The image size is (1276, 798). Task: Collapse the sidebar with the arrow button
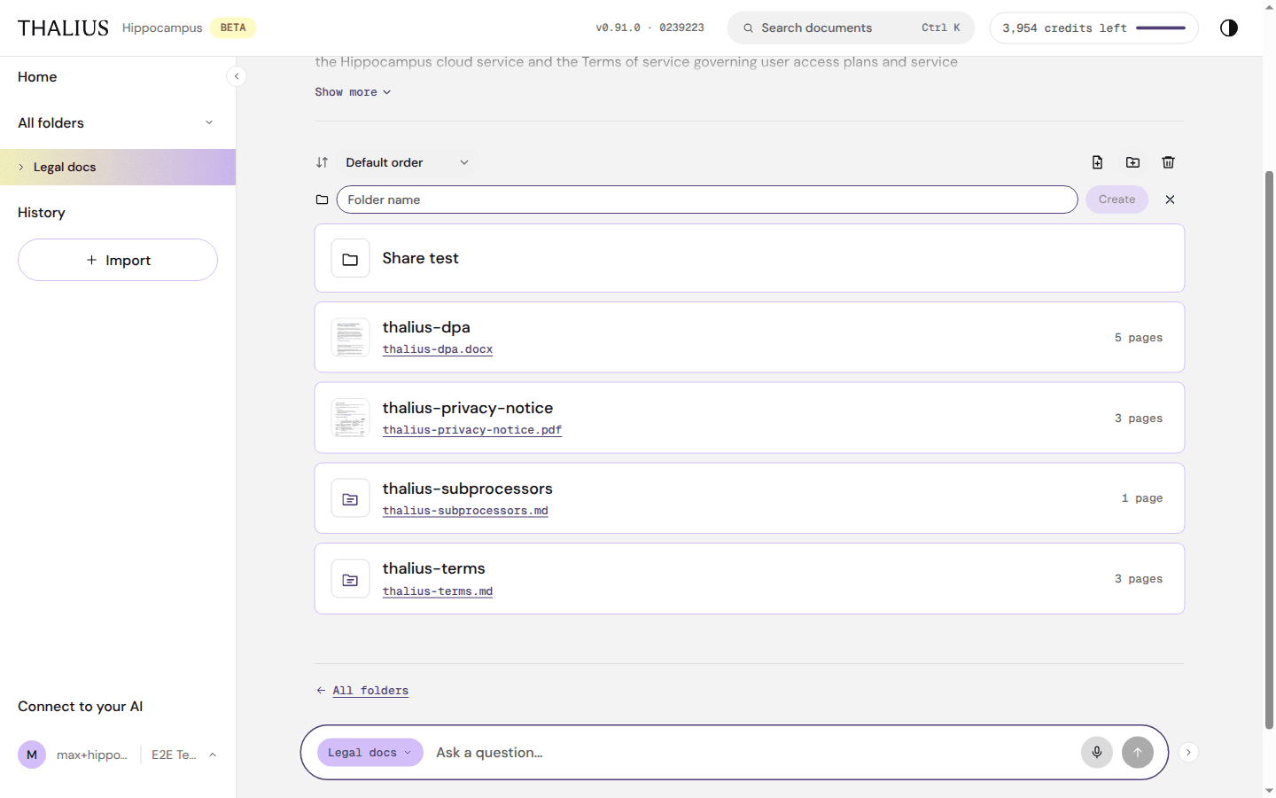pos(237,76)
